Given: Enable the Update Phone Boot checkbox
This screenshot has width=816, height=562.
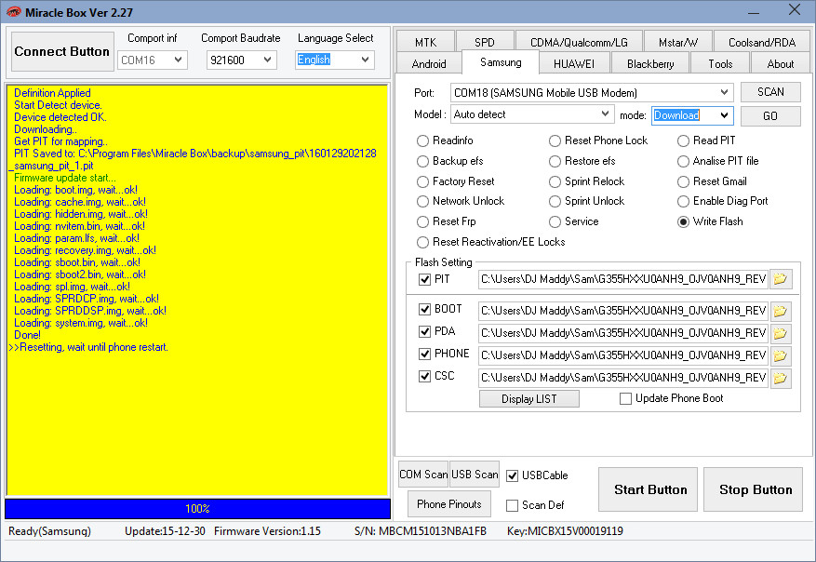Looking at the screenshot, I should click(x=626, y=398).
